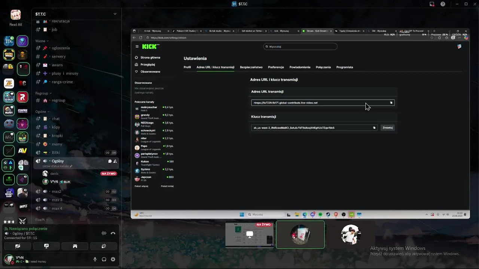Viewport: 479px width, 269px height.
Task: Toggle the camera in voice panel
Action: click(18, 246)
